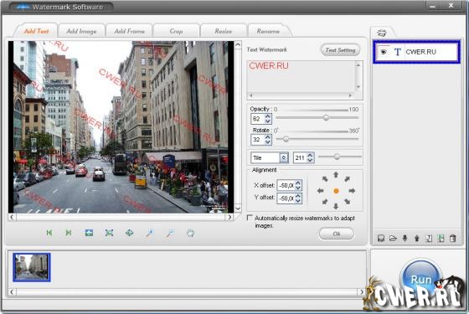
Task: Toggle visibility of the CWER.RU layer
Action: 384,52
